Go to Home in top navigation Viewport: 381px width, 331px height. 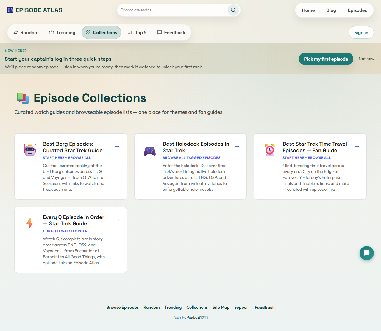coord(308,10)
